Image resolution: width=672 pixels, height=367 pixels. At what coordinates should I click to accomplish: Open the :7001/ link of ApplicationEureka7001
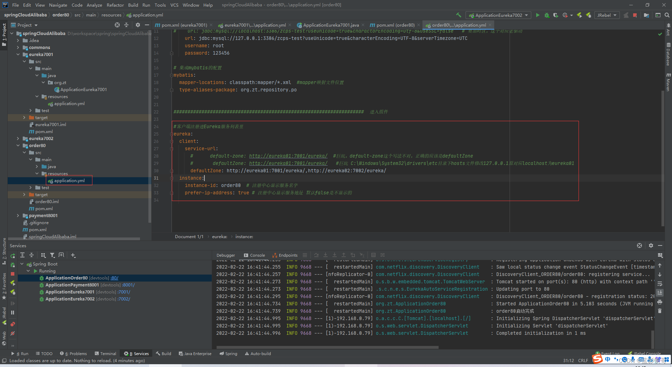click(124, 292)
